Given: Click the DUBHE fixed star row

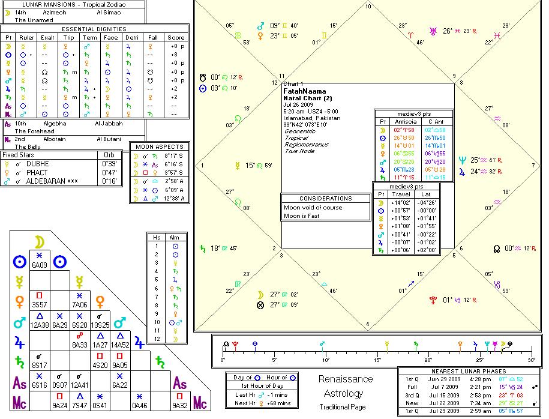Looking at the screenshot, I should [61, 164].
